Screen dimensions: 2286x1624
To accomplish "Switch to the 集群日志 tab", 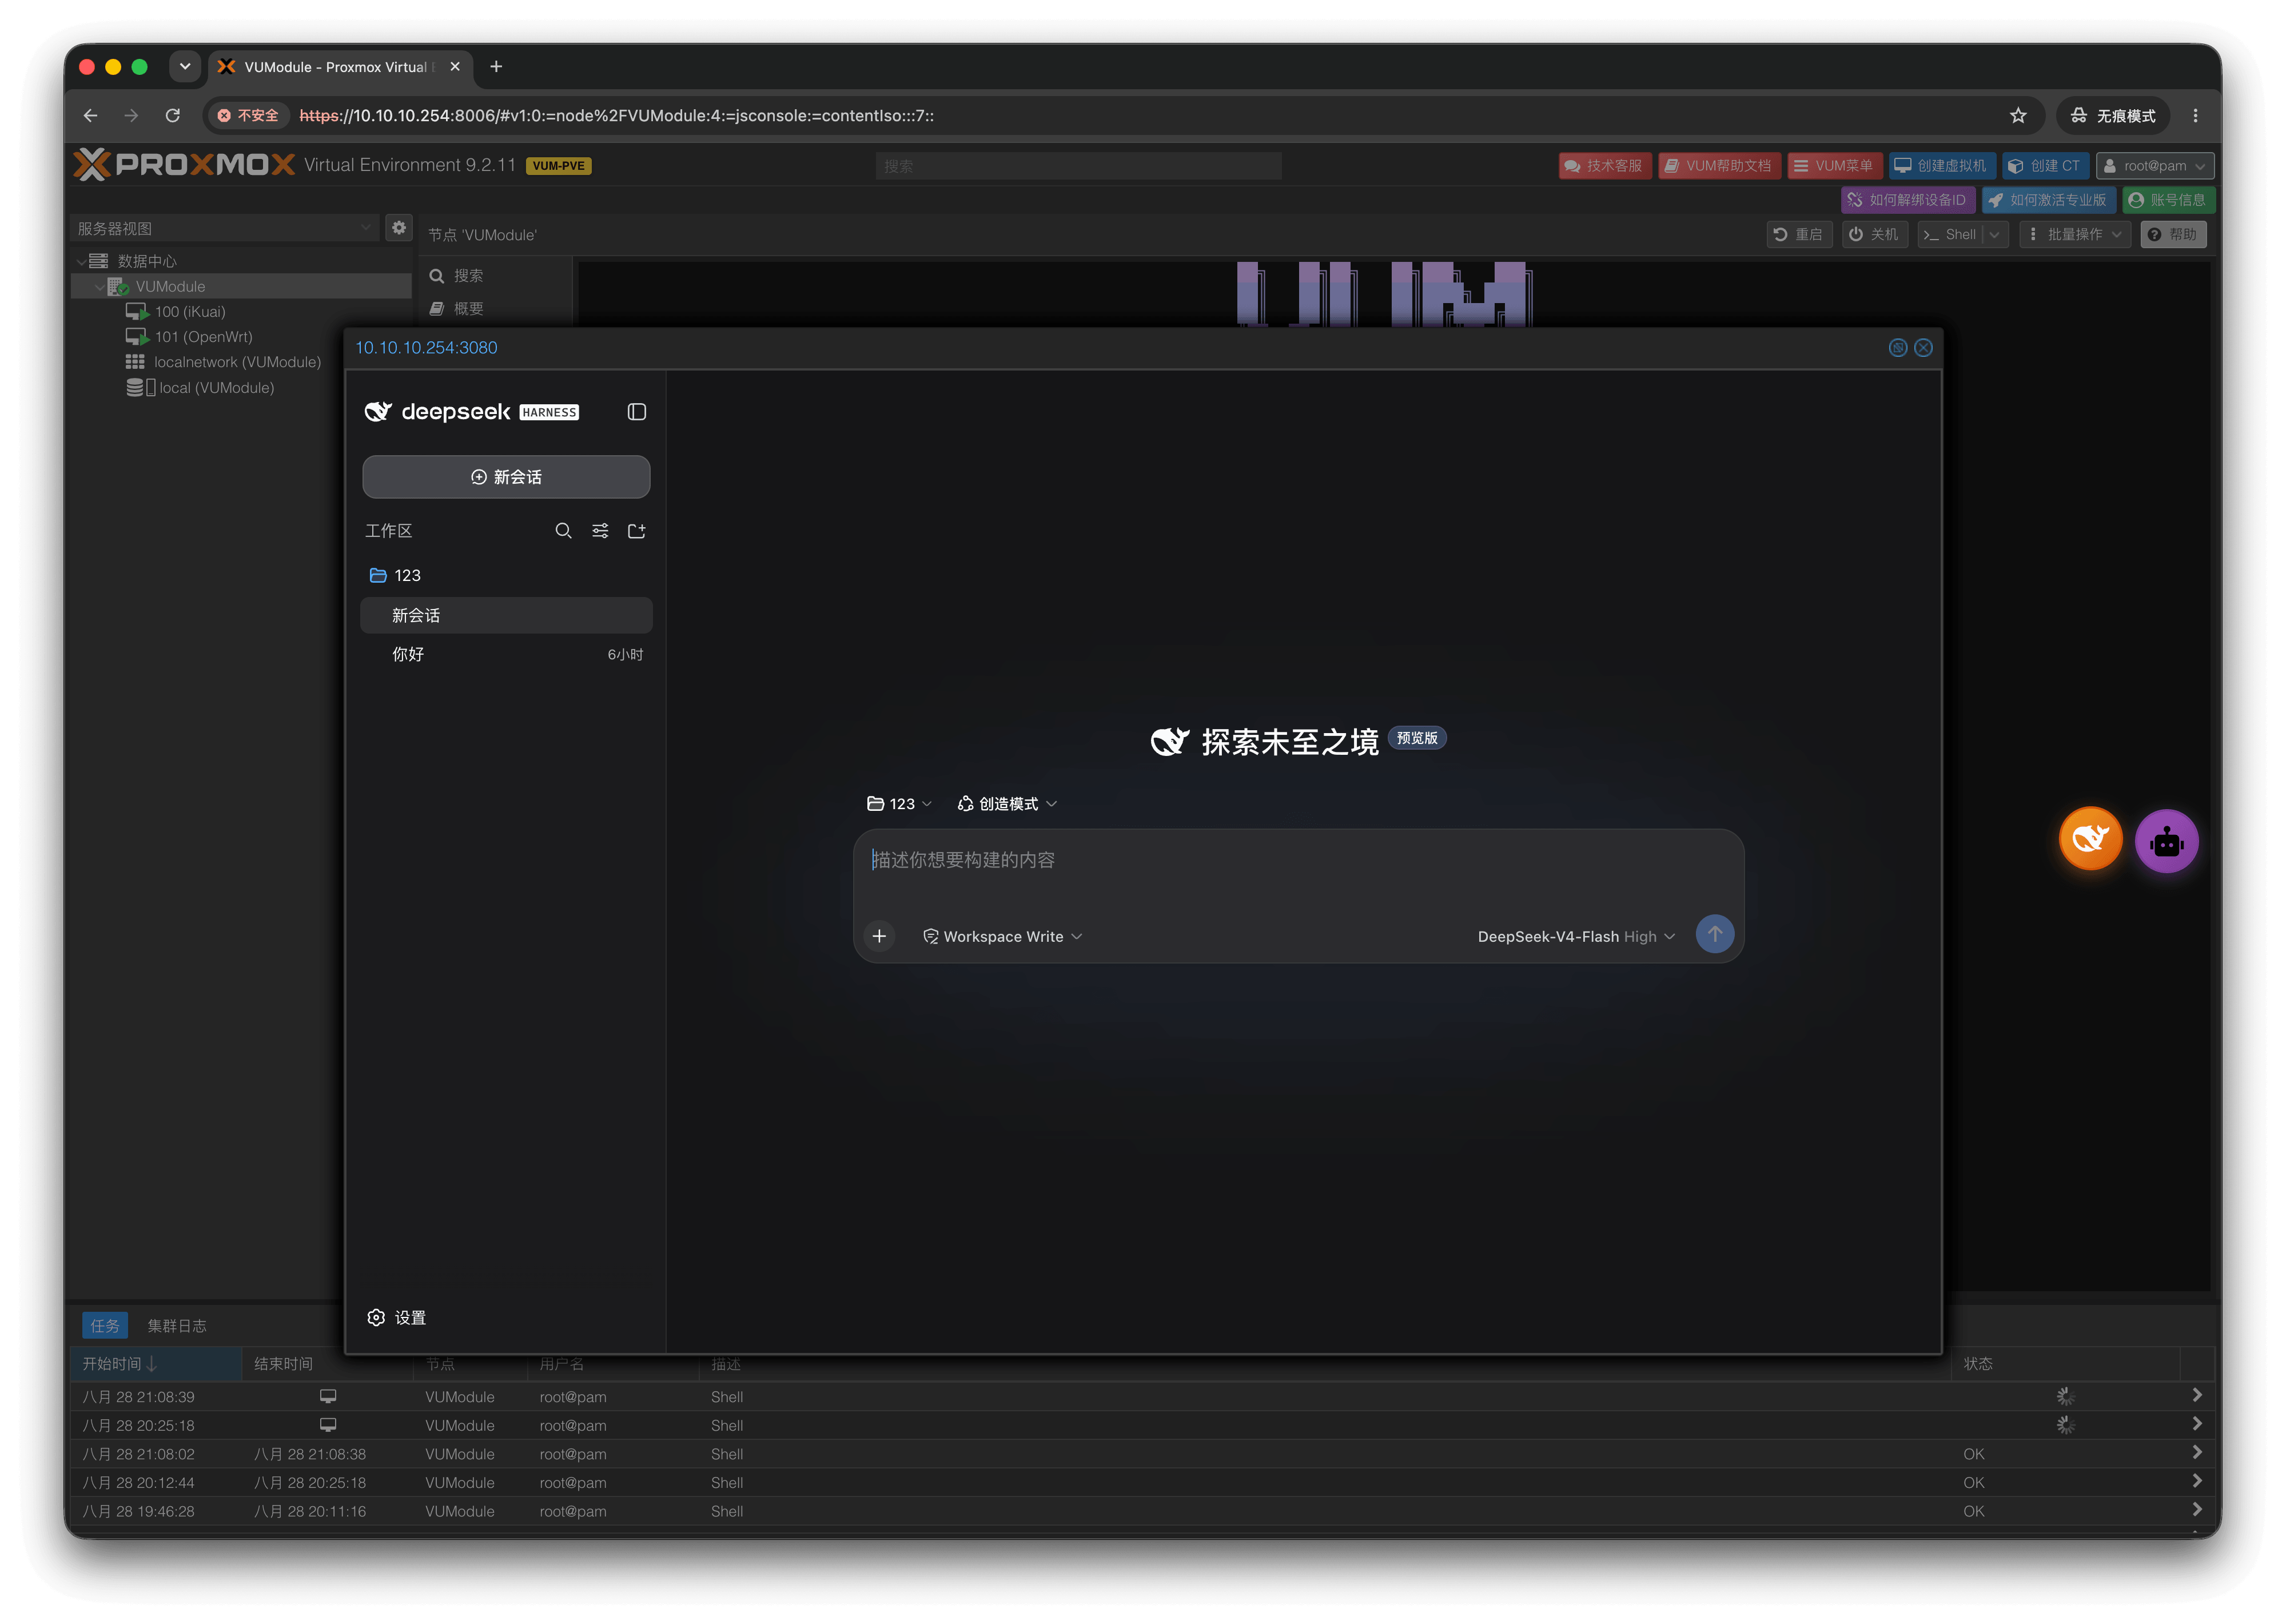I will pos(177,1326).
